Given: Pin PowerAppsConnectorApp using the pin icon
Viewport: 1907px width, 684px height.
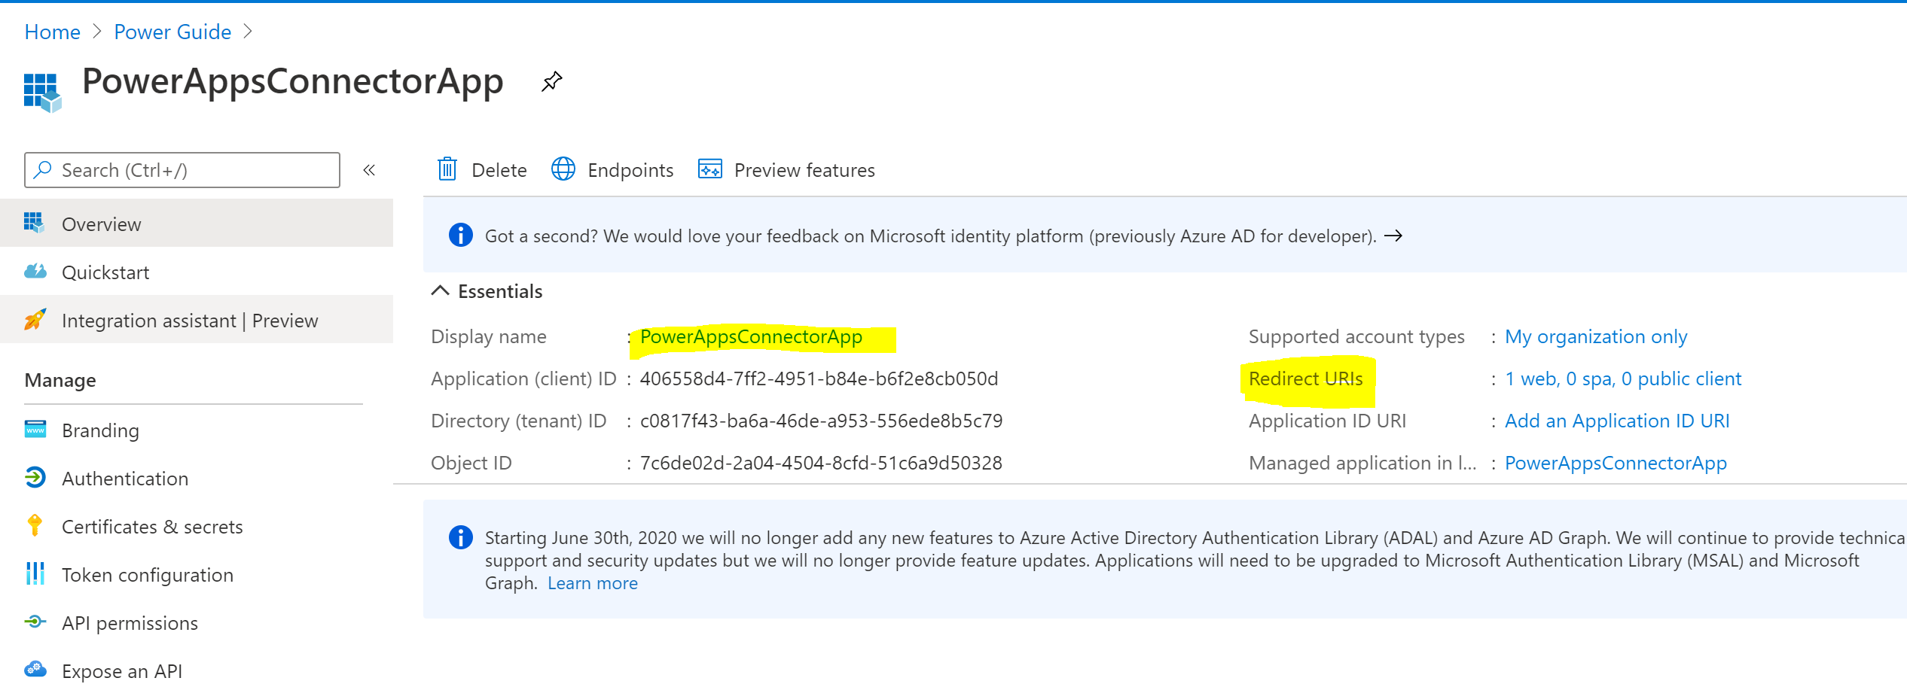Looking at the screenshot, I should coord(551,81).
